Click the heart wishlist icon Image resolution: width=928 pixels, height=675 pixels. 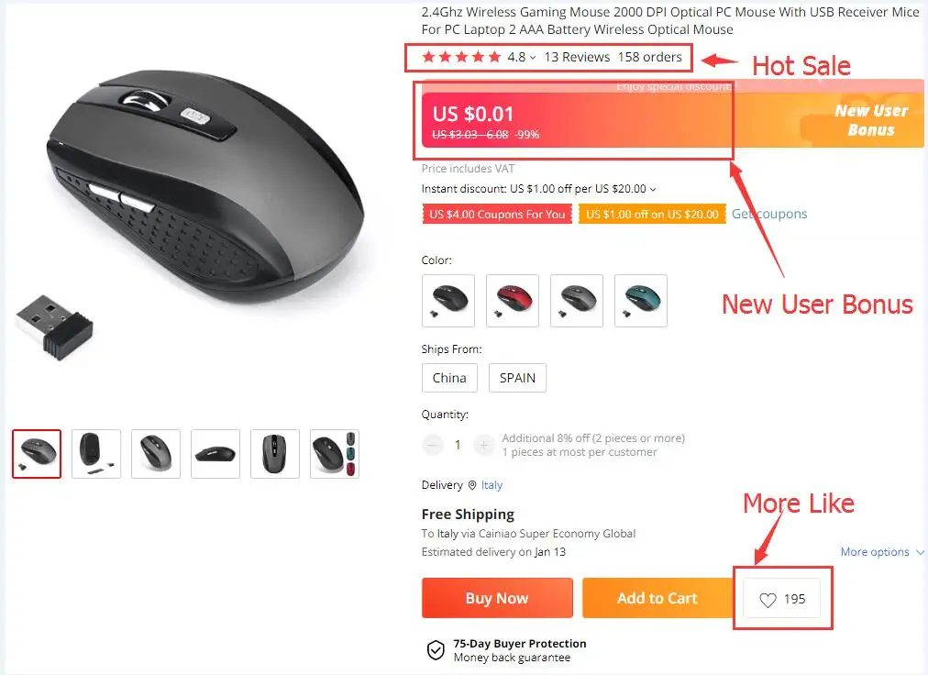pyautogui.click(x=768, y=600)
